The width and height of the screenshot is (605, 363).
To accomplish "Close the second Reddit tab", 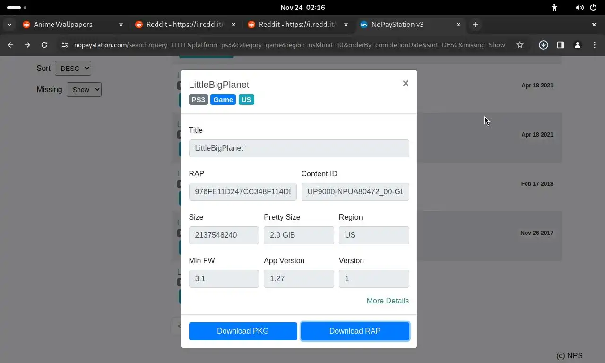I will click(346, 25).
